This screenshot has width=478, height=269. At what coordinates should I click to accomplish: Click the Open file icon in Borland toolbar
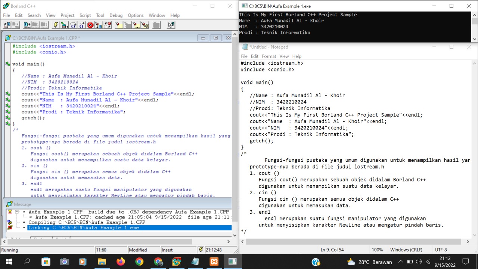[7, 25]
